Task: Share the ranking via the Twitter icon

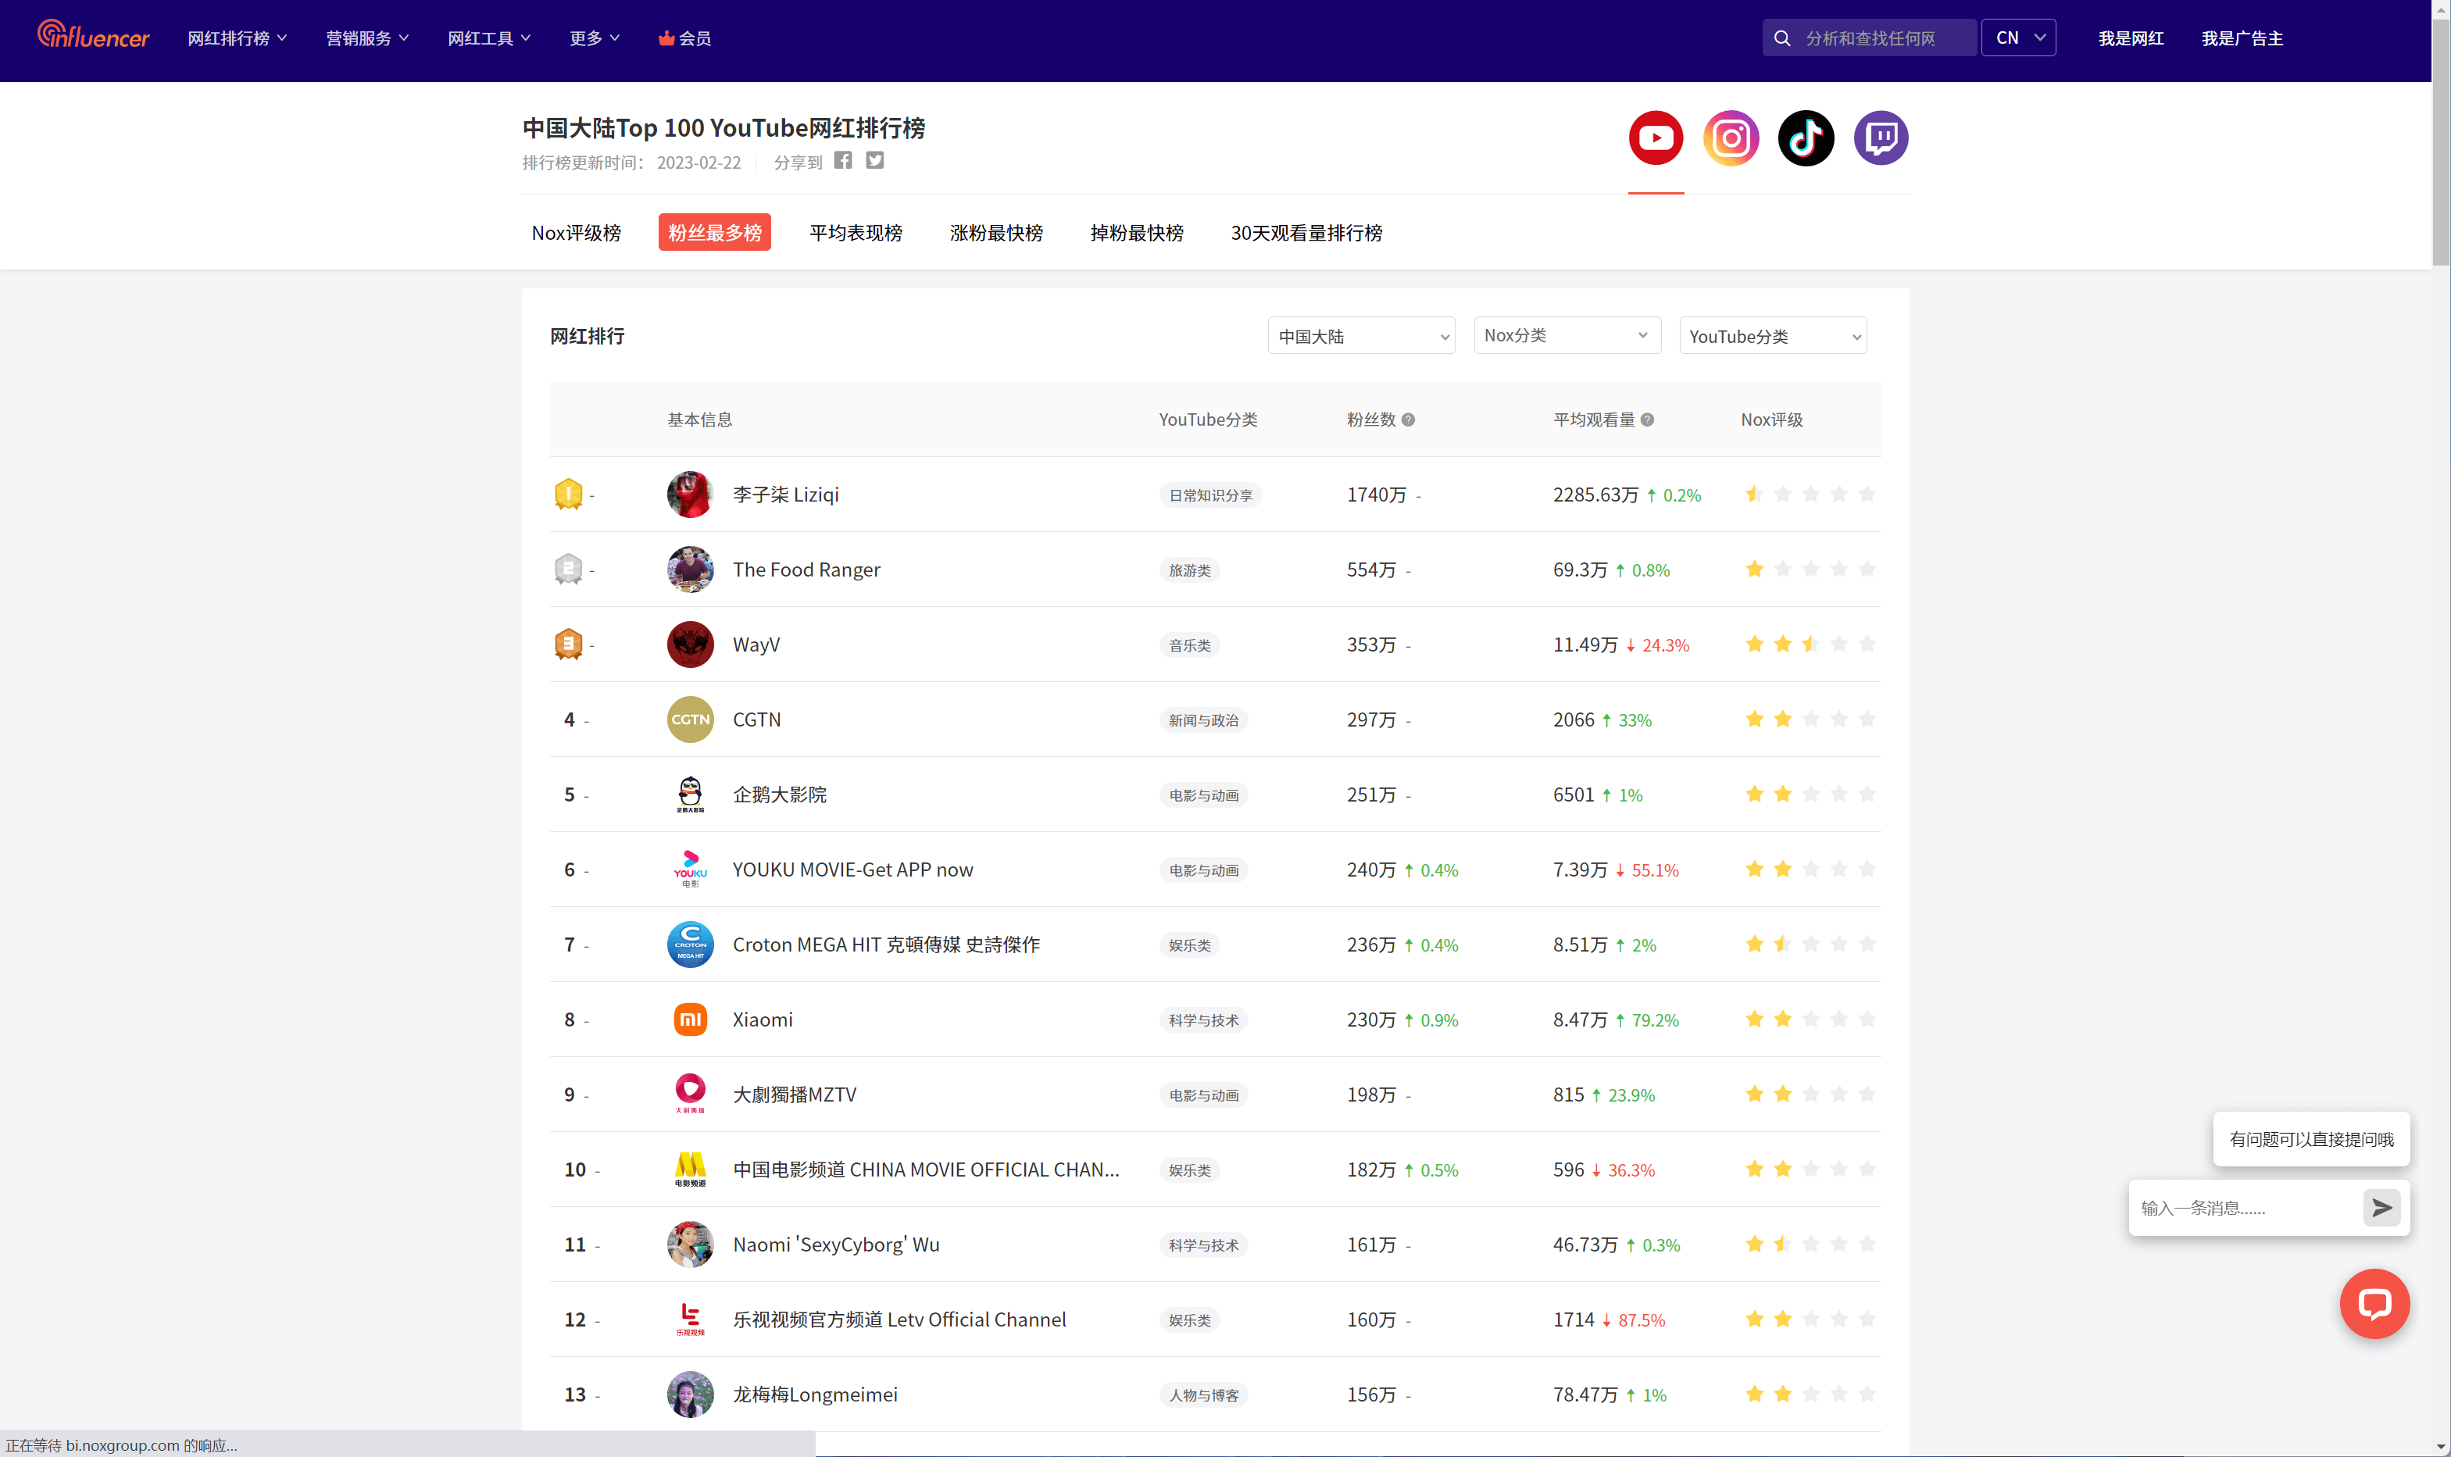Action: point(874,160)
